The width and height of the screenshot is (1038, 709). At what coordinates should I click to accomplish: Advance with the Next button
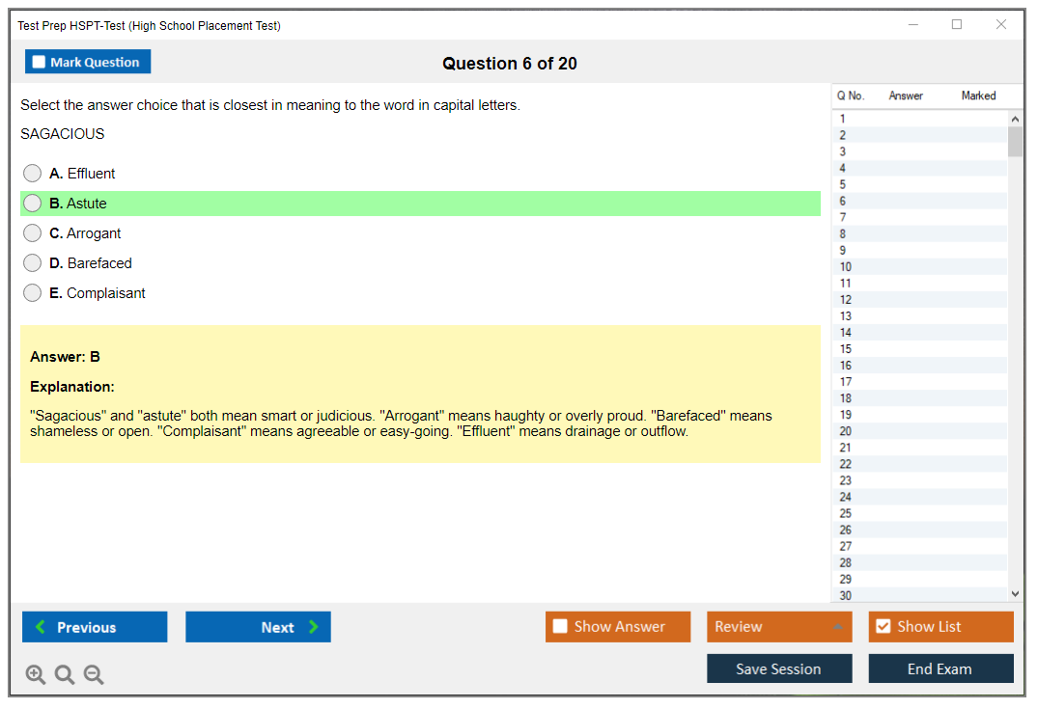[x=258, y=627]
